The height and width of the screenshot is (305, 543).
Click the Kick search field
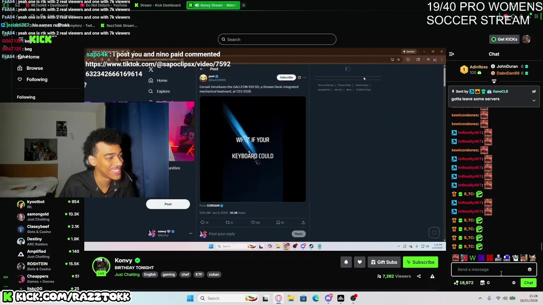(277, 39)
